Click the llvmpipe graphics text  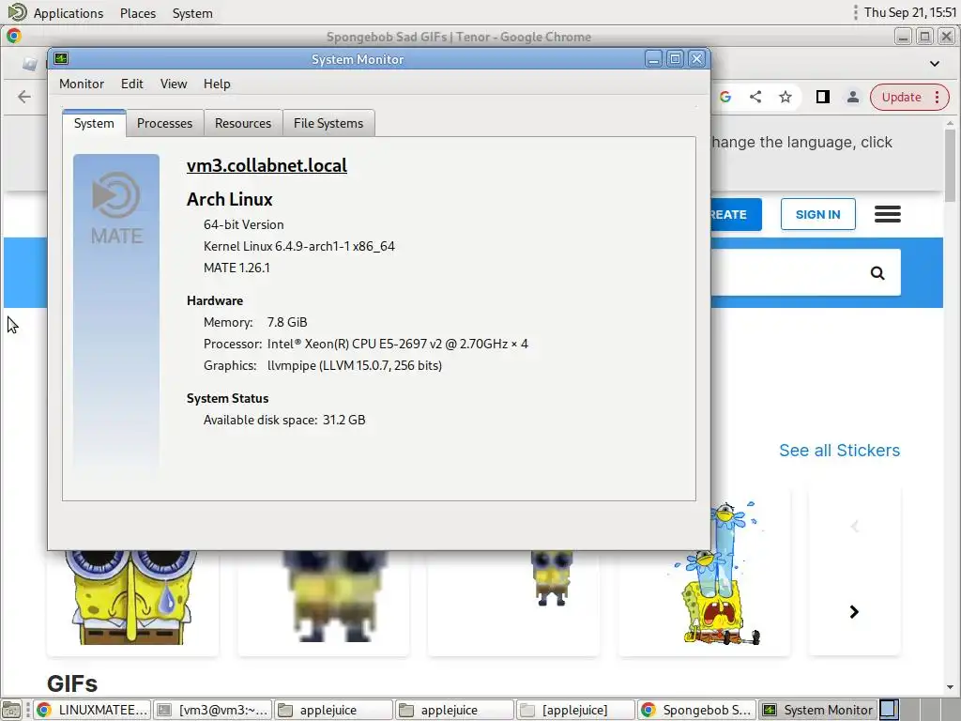(354, 365)
